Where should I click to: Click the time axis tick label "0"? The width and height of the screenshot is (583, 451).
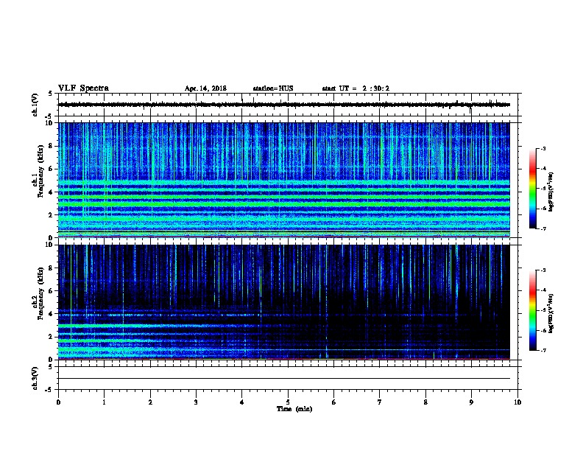[x=58, y=402]
